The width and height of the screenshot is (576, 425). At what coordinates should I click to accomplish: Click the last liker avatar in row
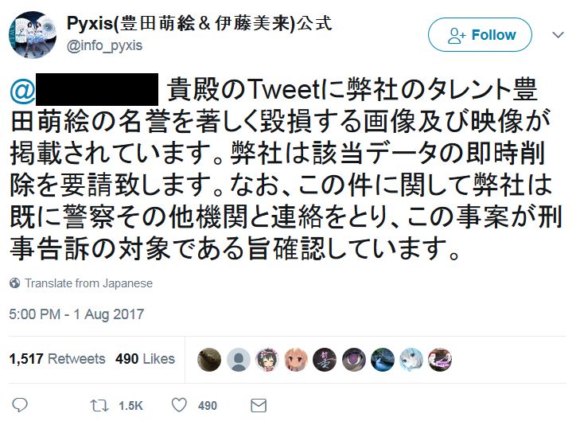click(x=440, y=359)
